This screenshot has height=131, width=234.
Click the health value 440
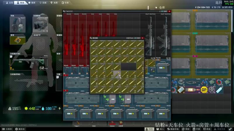(x=32, y=109)
